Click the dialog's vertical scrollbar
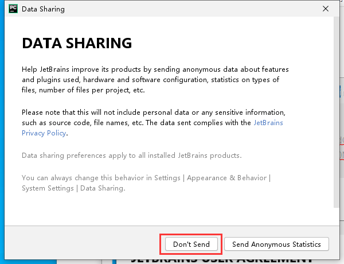The width and height of the screenshot is (344, 264). (x=337, y=112)
